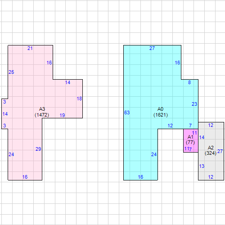The height and width of the screenshot is (225, 225).
Task: Click dimension "27" on A0's top edge
Action: 152,48
